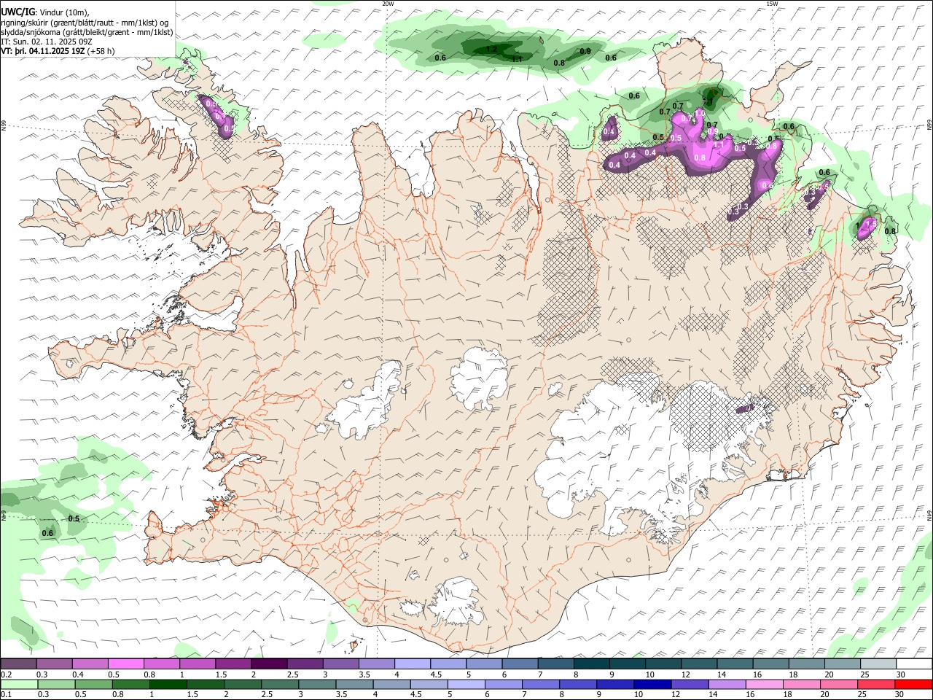Pick the 1.5 swatch in the upper purple legend row
Screen dimensions: 933x700
click(233, 664)
